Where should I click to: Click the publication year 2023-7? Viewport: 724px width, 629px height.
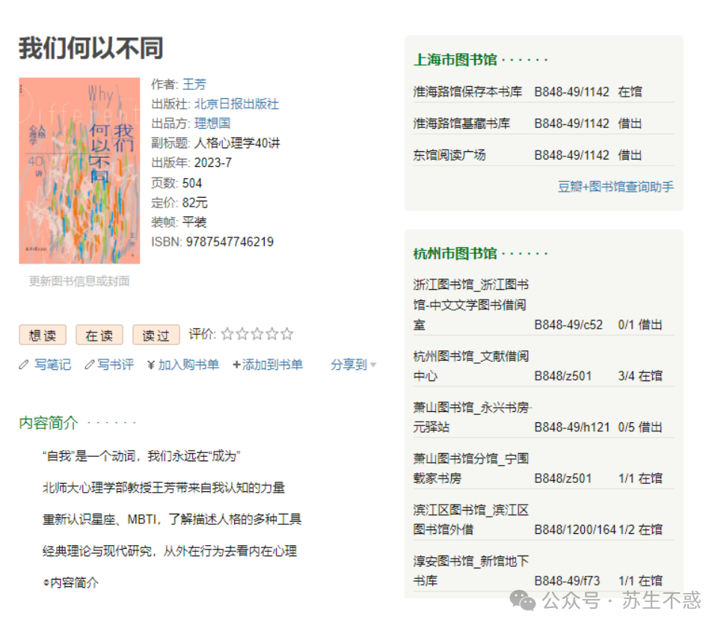pos(213,162)
